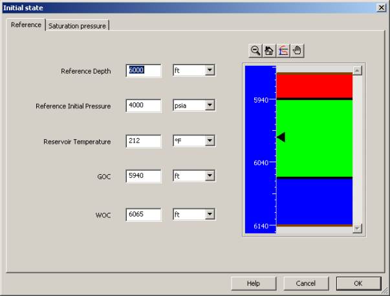Open the Reference Depth unit dropdown
The width and height of the screenshot is (390, 296).
[x=209, y=70]
